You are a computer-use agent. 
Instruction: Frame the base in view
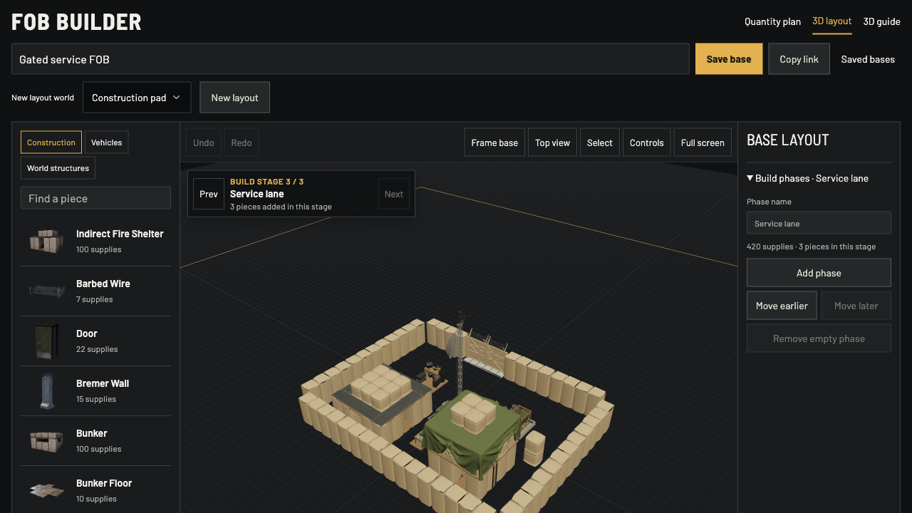[494, 142]
